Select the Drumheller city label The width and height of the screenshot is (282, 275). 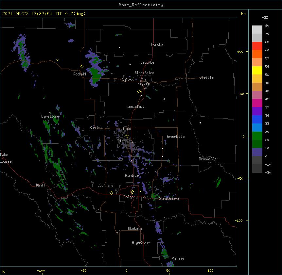pyautogui.click(x=209, y=159)
